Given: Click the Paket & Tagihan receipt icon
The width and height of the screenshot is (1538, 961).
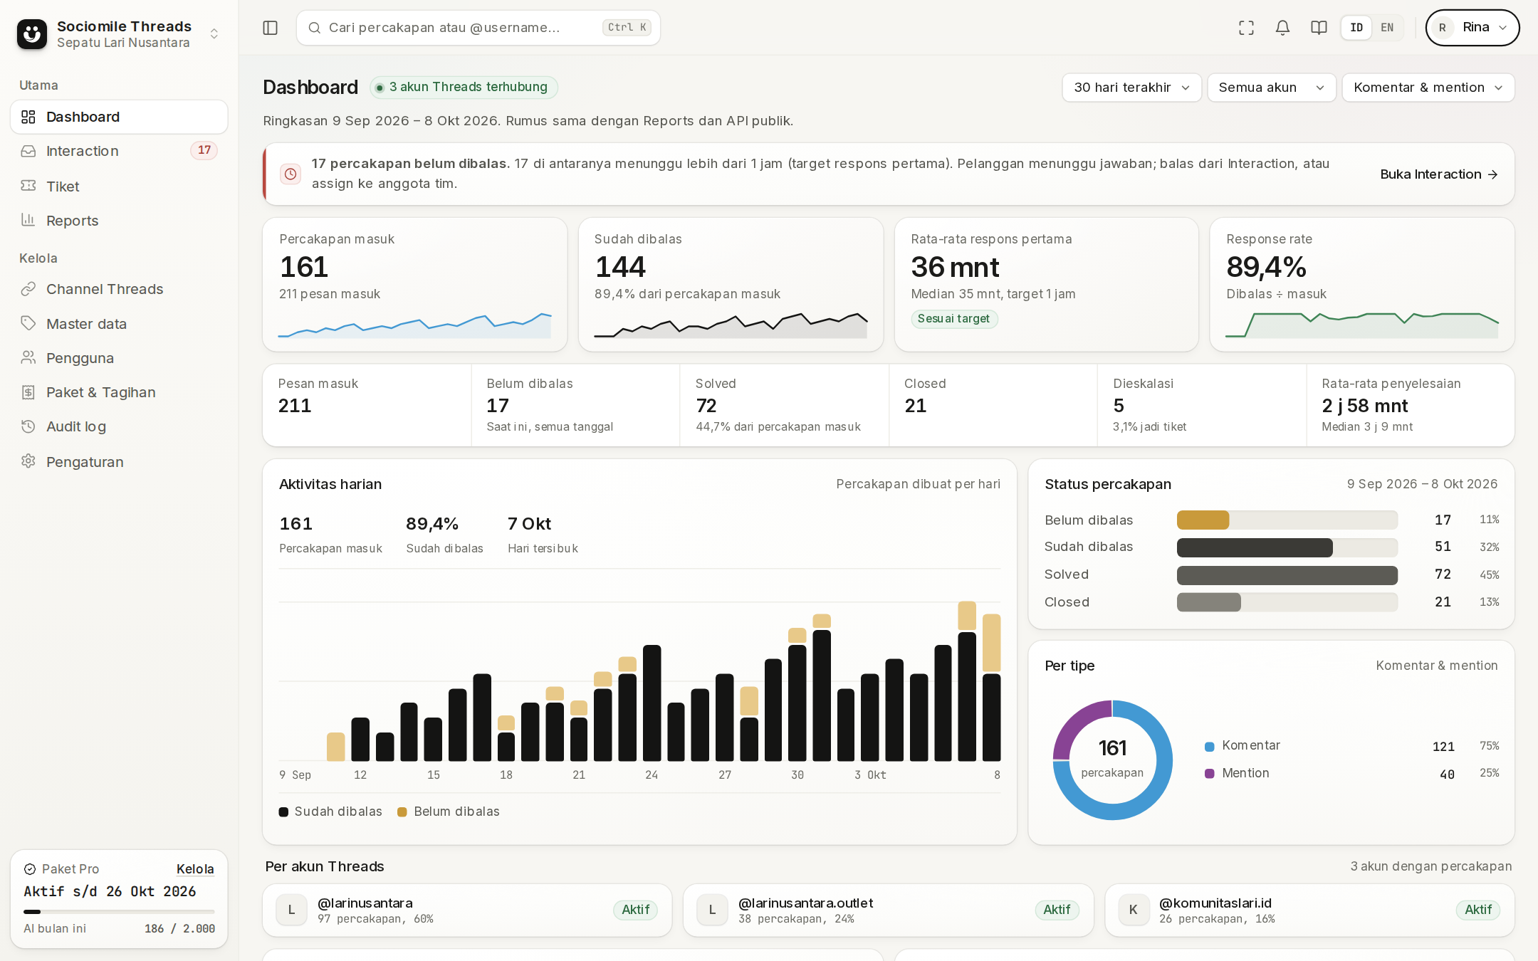Looking at the screenshot, I should coord(28,392).
